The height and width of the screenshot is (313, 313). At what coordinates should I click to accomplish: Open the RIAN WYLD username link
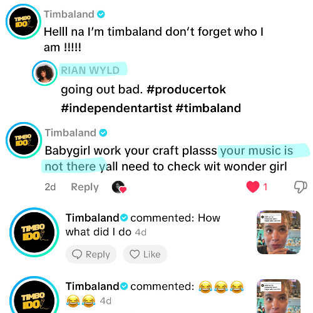(90, 70)
